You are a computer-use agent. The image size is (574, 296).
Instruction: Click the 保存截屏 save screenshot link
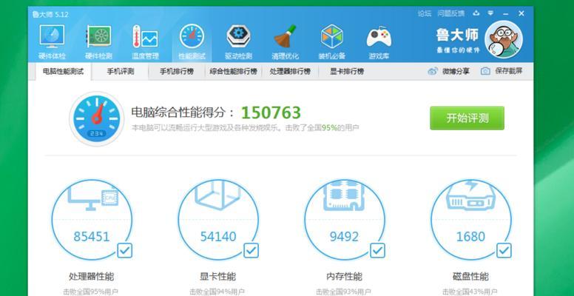click(509, 71)
